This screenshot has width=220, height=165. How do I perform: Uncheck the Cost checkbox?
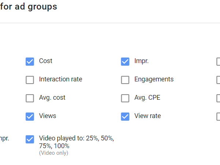click(30, 61)
